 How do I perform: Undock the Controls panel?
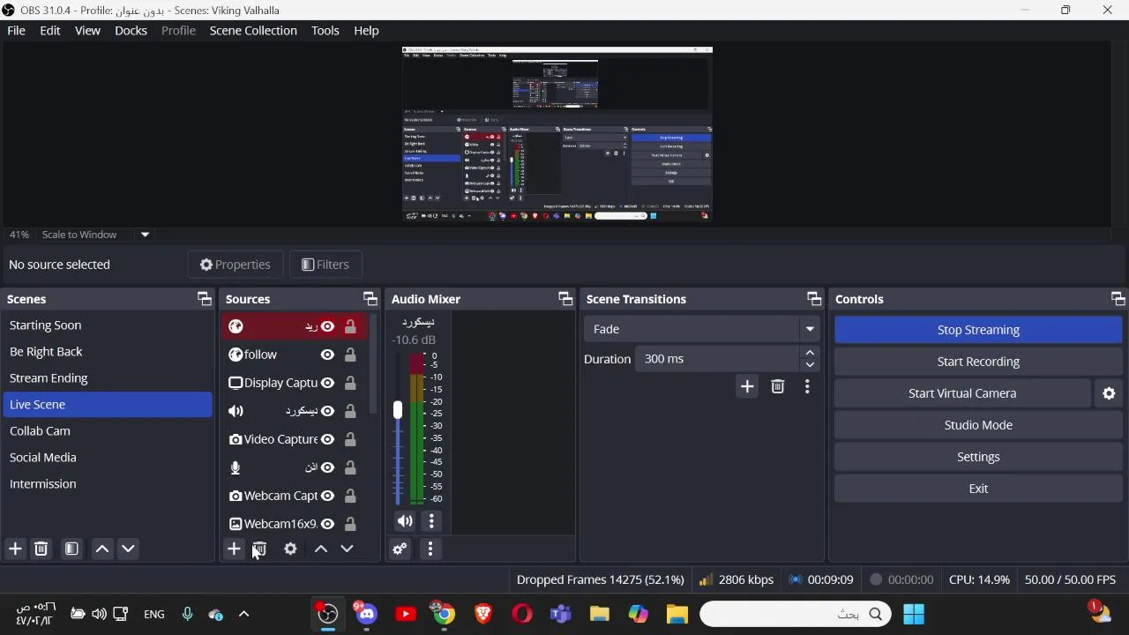coord(1118,299)
